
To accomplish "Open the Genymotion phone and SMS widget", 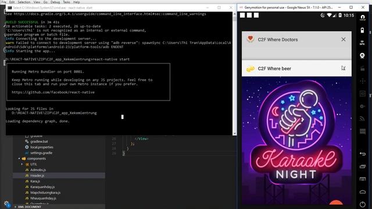I will [x=363, y=131].
